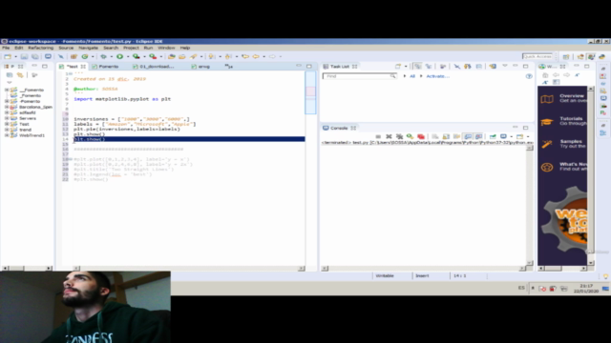
Task: Open the Source menu
Action: (x=66, y=48)
